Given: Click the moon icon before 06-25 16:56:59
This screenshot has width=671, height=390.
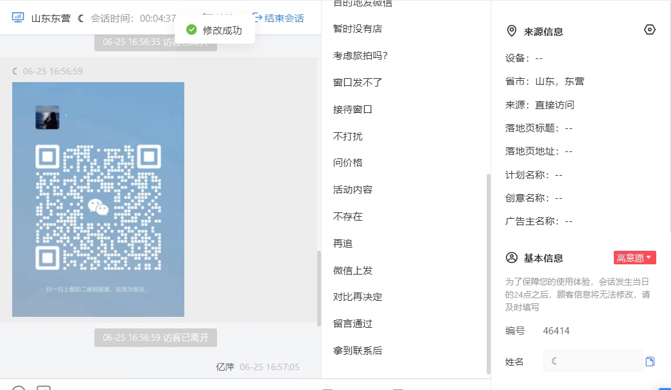Looking at the screenshot, I should 15,71.
